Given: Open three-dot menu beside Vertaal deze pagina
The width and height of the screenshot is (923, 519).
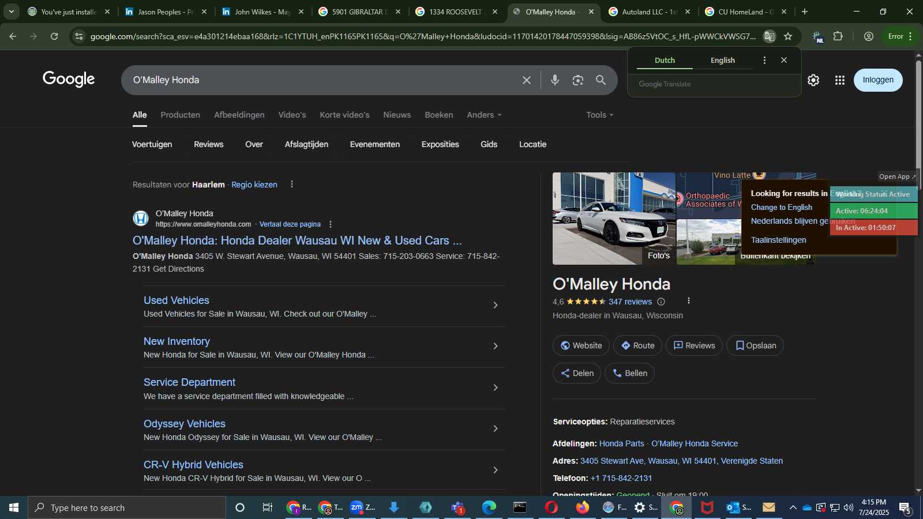Looking at the screenshot, I should tap(331, 224).
